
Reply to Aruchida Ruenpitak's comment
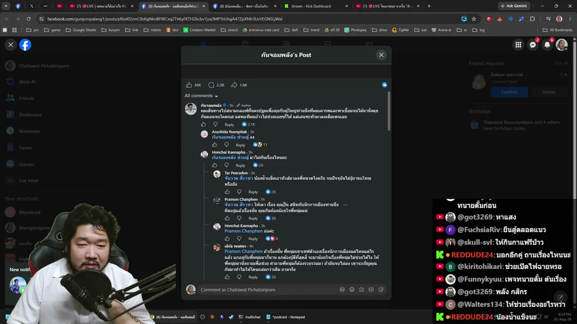241,145
